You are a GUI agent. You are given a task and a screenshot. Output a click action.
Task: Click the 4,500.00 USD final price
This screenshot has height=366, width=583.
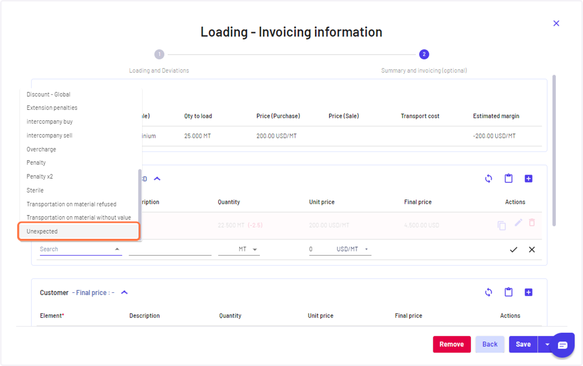[x=422, y=225]
